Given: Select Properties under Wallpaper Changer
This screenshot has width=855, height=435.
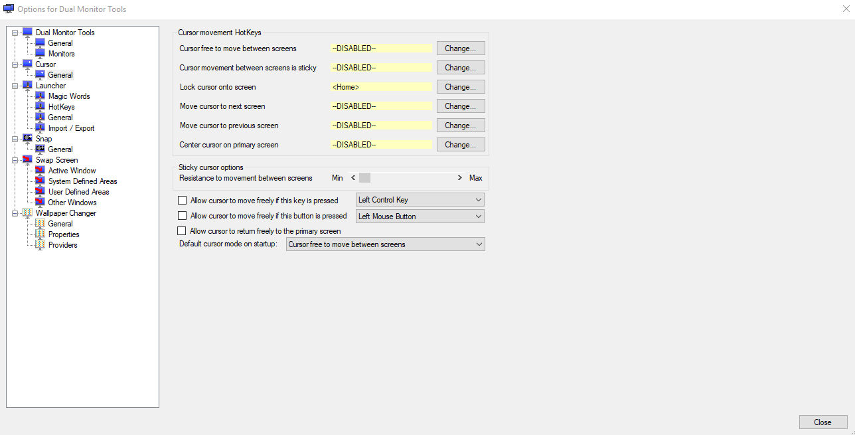Looking at the screenshot, I should point(64,234).
